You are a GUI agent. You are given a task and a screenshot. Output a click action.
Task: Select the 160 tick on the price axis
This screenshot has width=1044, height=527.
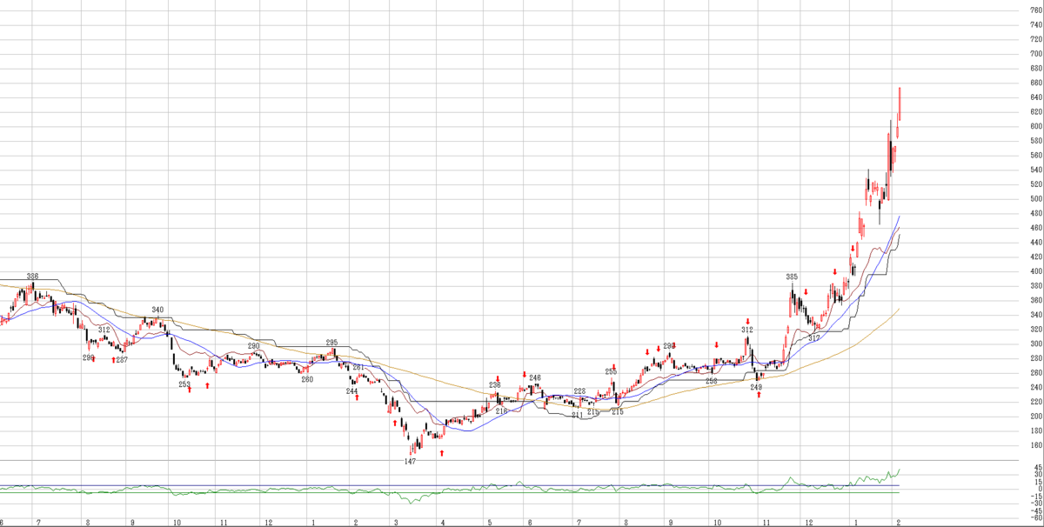[x=1036, y=445]
